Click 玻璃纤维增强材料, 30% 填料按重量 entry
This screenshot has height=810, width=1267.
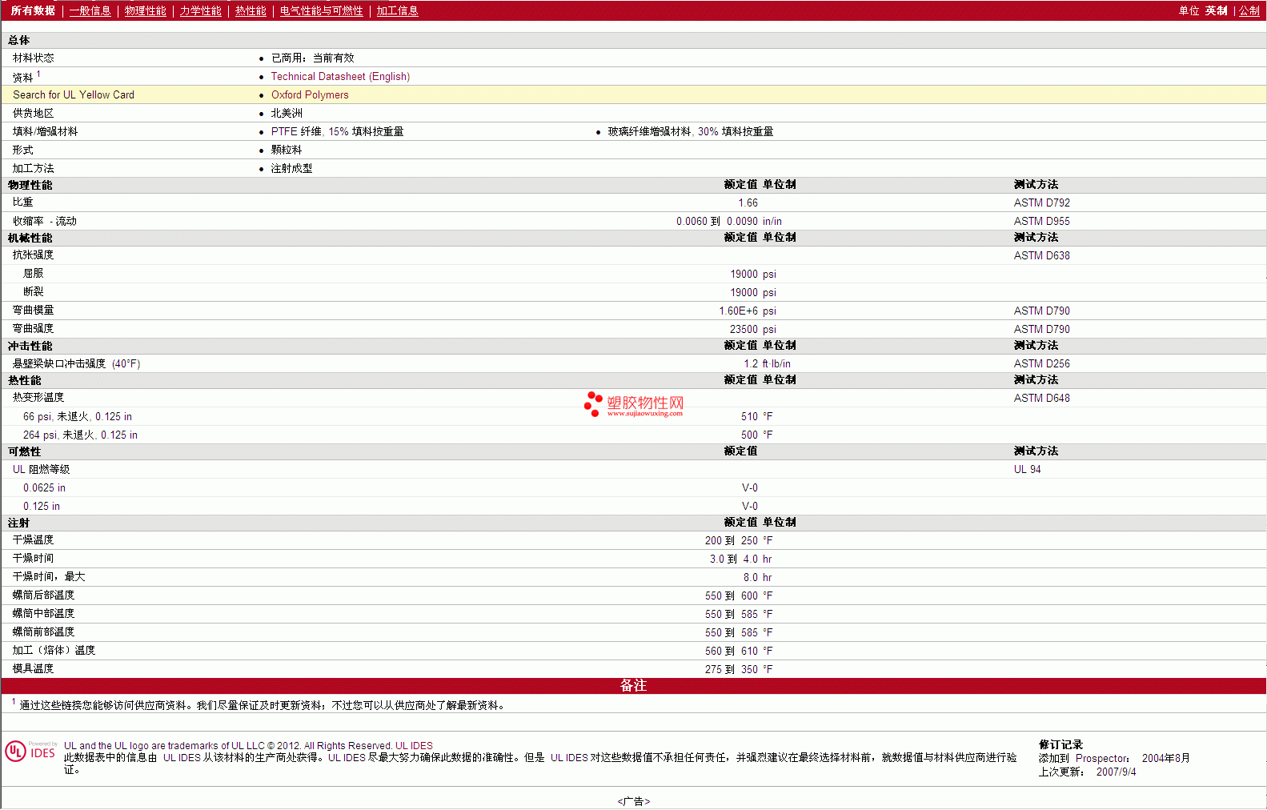(690, 132)
